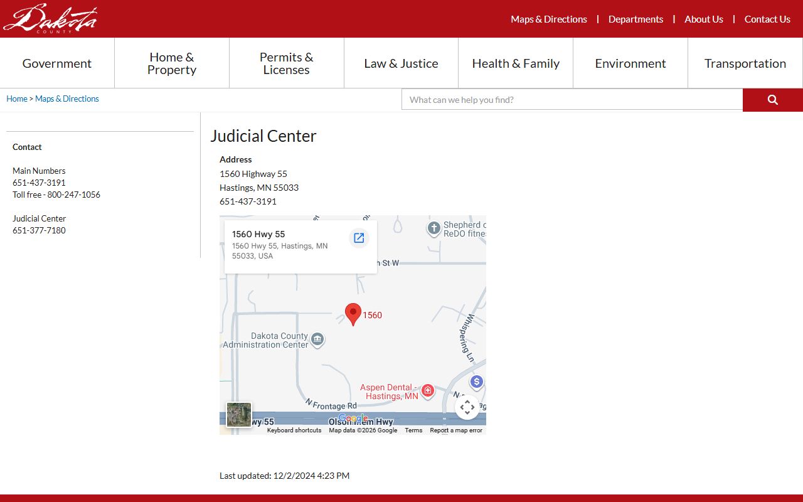The image size is (803, 502).
Task: Click the Hastings, MN 55033 text
Action: coord(259,188)
